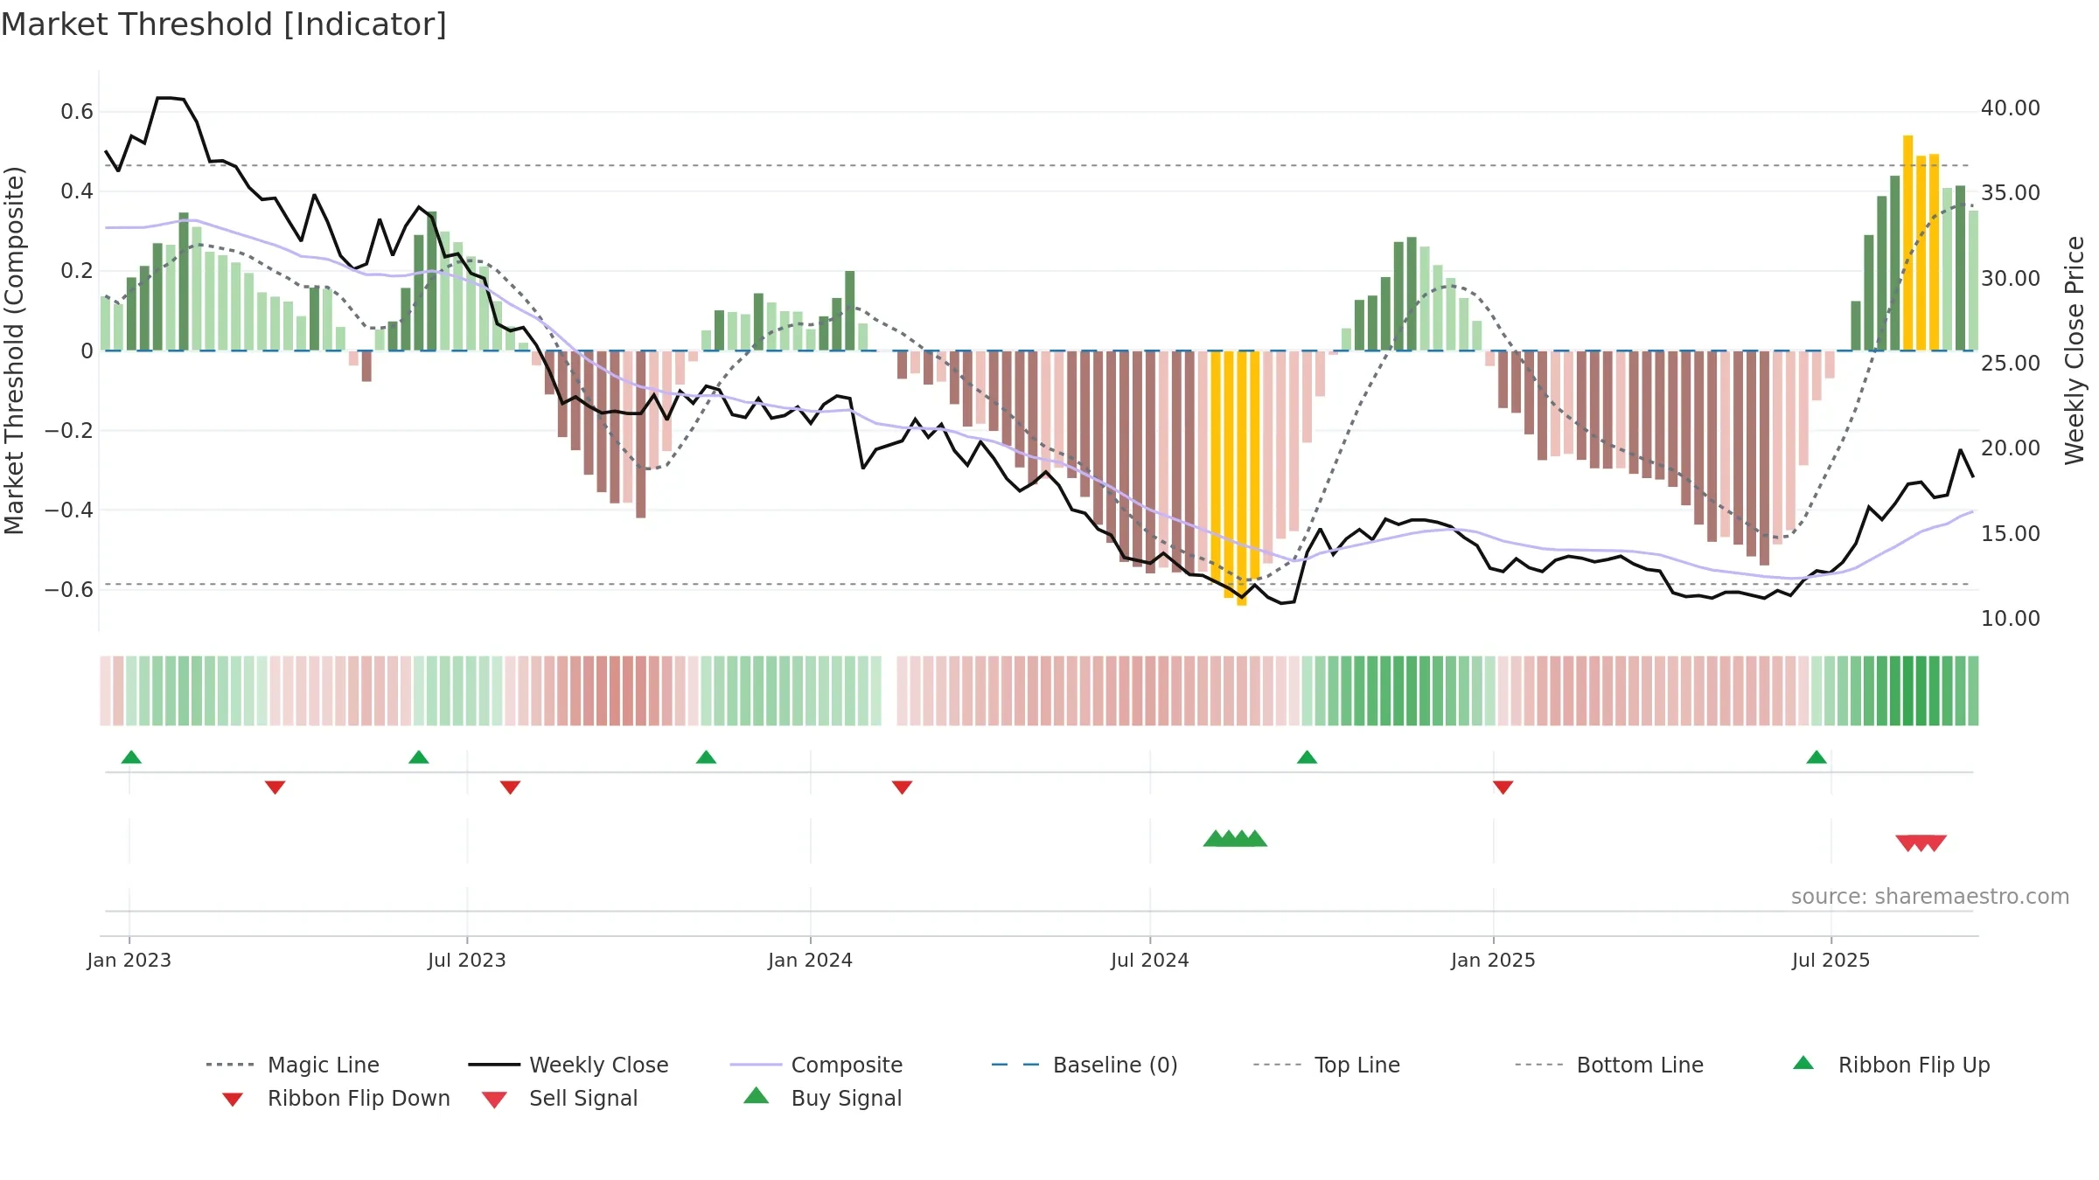2099x1180 pixels.
Task: Click the source: sharemaestro.com text
Action: tap(1930, 896)
